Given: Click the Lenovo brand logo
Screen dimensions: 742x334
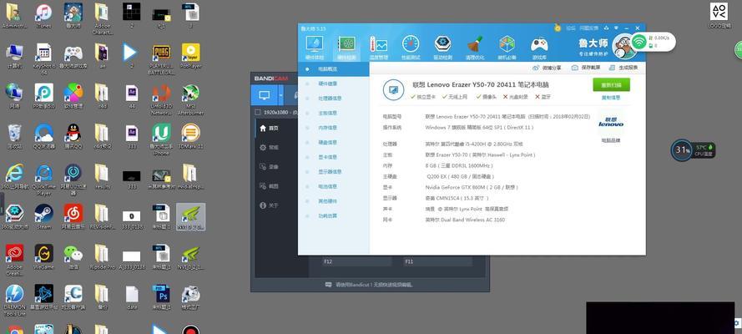Looking at the screenshot, I should point(611,122).
